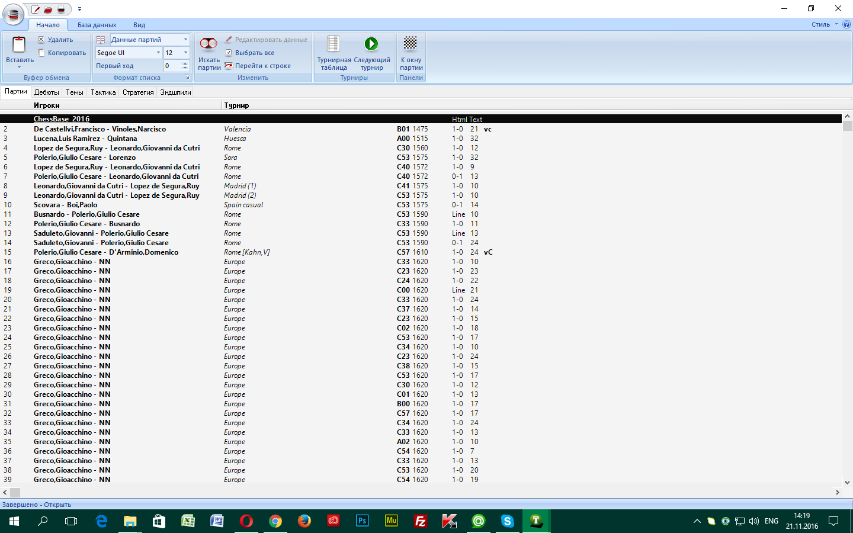This screenshot has width=853, height=533.
Task: Expand the Данные партий dropdown
Action: coord(185,40)
